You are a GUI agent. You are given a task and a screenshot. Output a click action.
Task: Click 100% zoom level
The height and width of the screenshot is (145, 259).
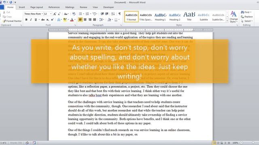[x=235, y=143]
